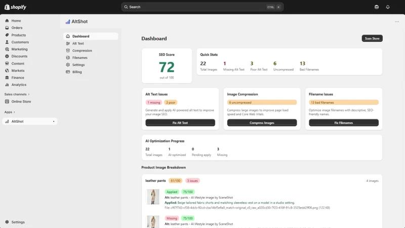Image resolution: width=405 pixels, height=228 pixels.
Task: Click the 'Missing Alt Text' quick stat
Action: tap(234, 66)
